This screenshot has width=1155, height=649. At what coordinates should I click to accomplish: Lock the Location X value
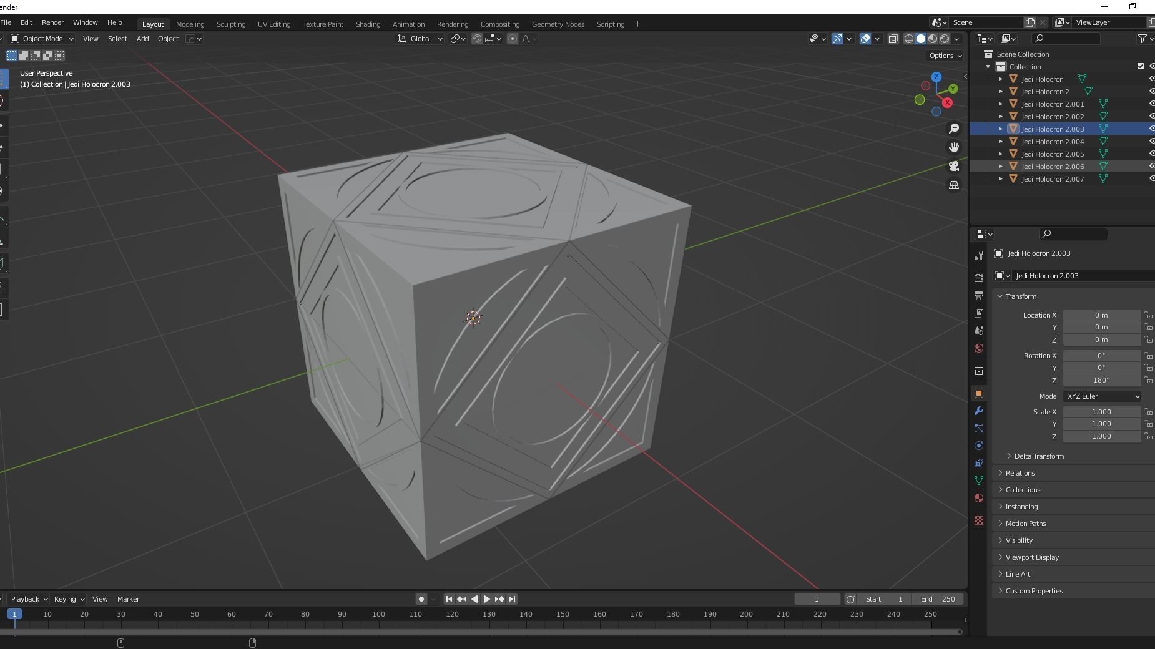coord(1148,315)
